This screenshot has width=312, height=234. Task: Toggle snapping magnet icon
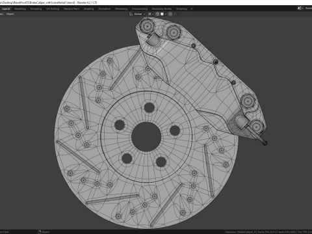tap(157, 14)
